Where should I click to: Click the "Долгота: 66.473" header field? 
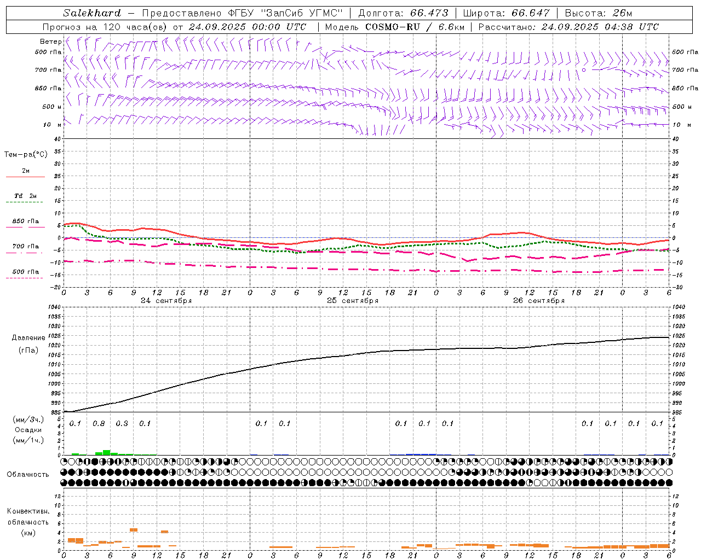point(403,13)
